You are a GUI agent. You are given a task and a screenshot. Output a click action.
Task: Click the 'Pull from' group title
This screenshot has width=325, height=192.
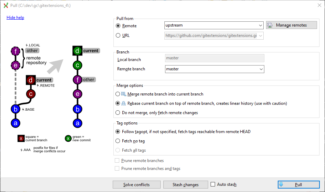125,19
